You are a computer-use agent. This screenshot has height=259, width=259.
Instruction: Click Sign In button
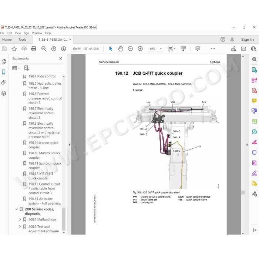tap(247, 40)
